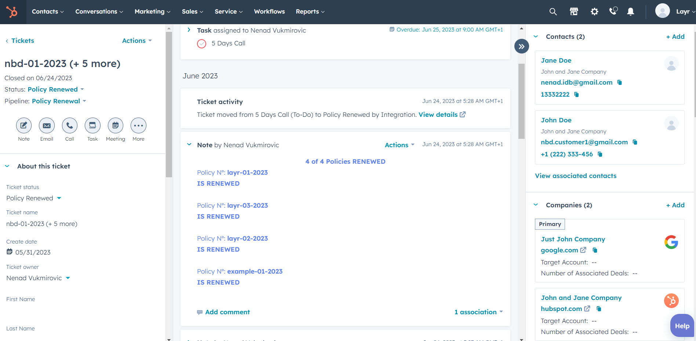The height and width of the screenshot is (341, 696).
Task: Click View associated contacts link
Action: point(575,176)
